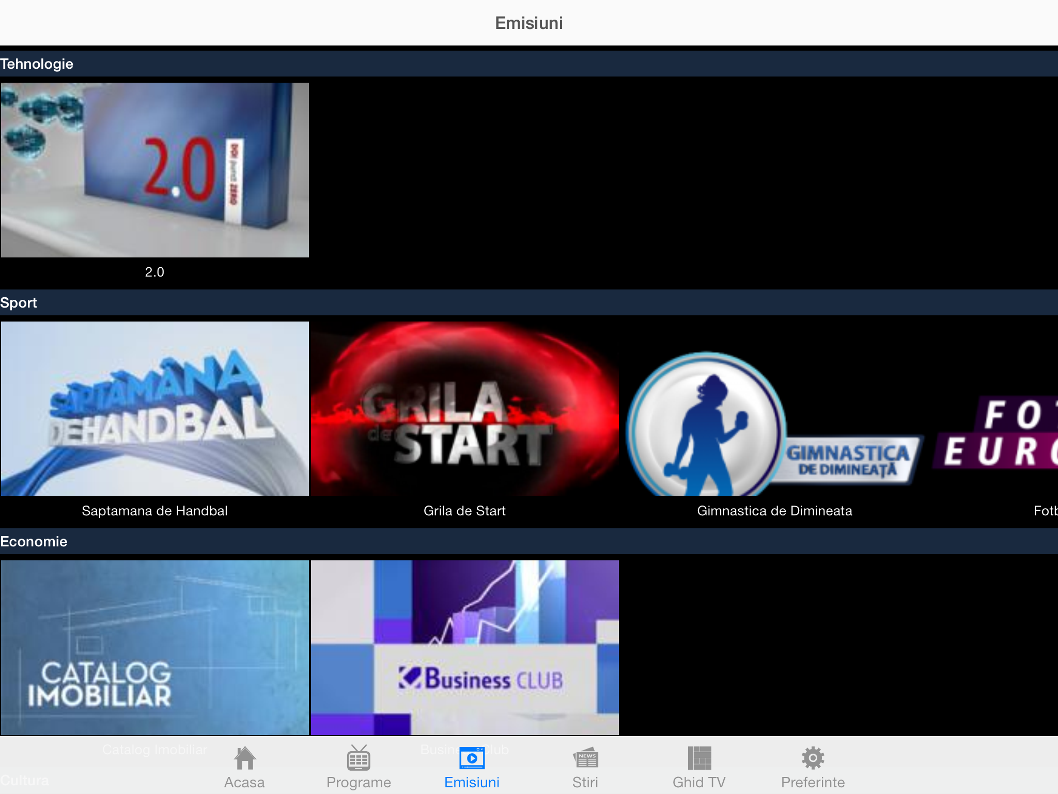Image resolution: width=1058 pixels, height=794 pixels.
Task: Switch to the Stiri tab label
Action: click(585, 782)
